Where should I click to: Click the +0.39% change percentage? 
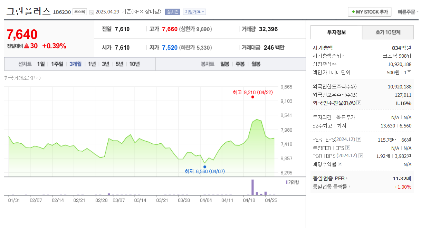54,46
